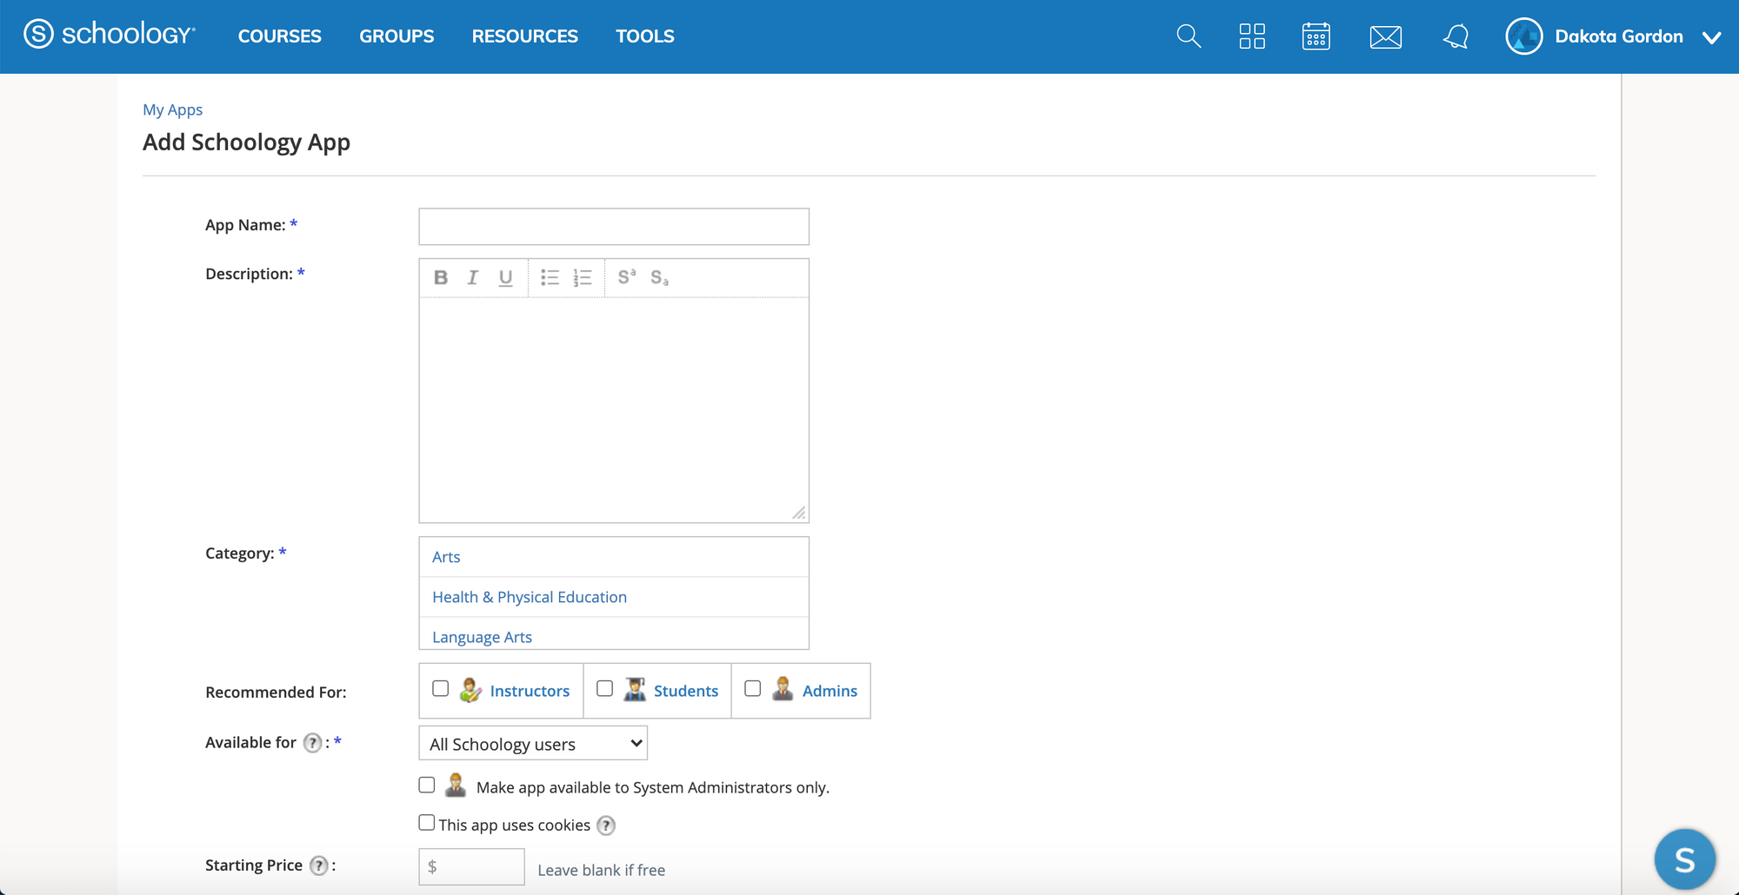Screen dimensions: 1739x895
Task: Select the Health & Physical Education category
Action: pyautogui.click(x=529, y=597)
